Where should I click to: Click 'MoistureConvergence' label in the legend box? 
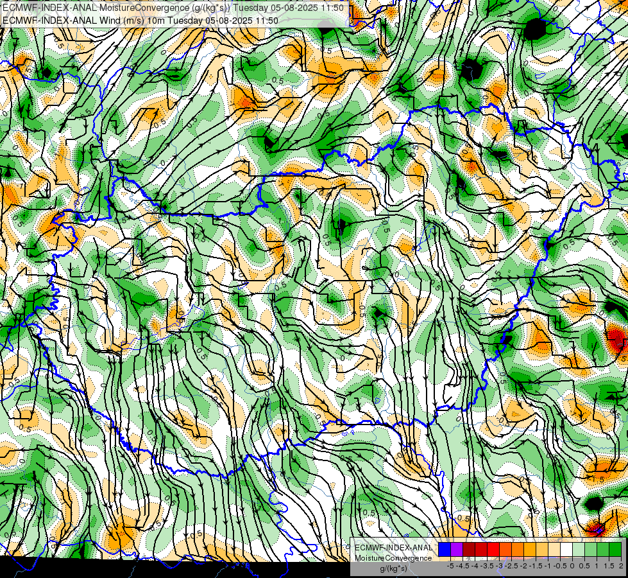[x=393, y=558]
